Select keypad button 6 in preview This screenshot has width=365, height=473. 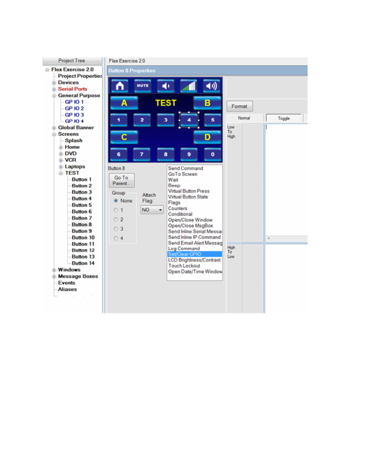[x=119, y=154]
